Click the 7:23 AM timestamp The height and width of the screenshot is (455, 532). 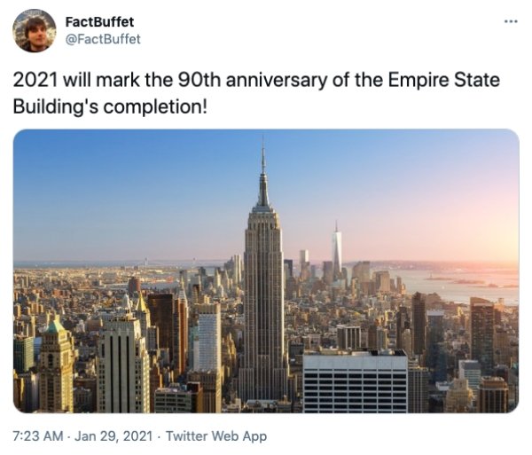[38, 436]
